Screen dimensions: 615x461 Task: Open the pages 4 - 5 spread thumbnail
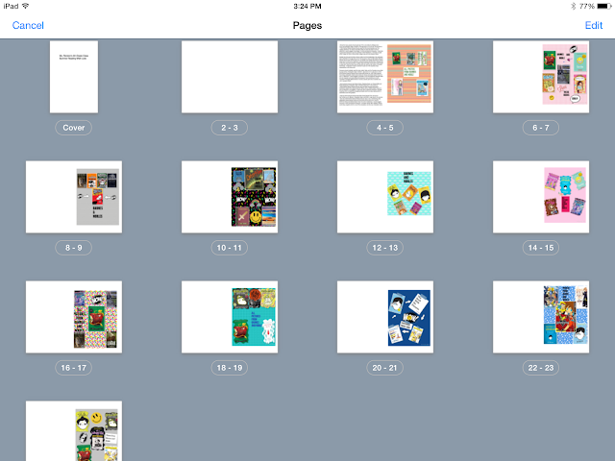coord(385,77)
